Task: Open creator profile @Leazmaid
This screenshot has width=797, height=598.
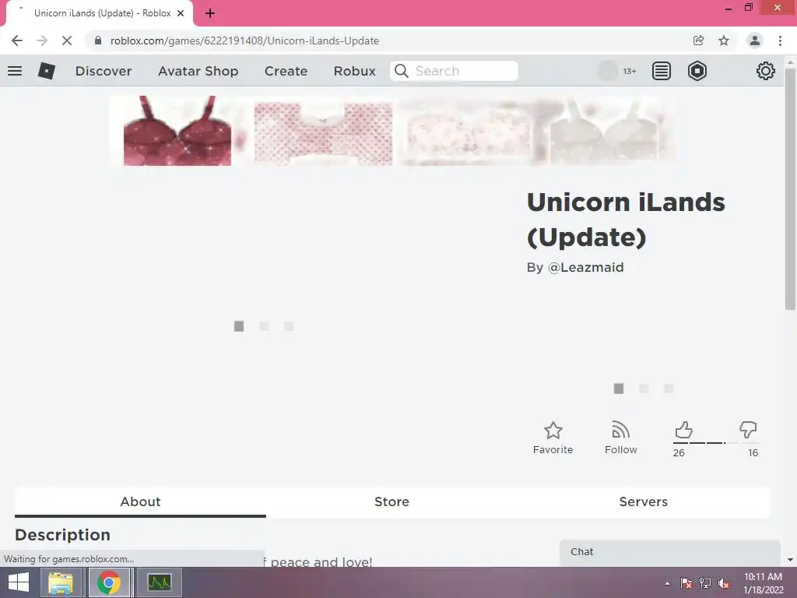Action: 585,268
